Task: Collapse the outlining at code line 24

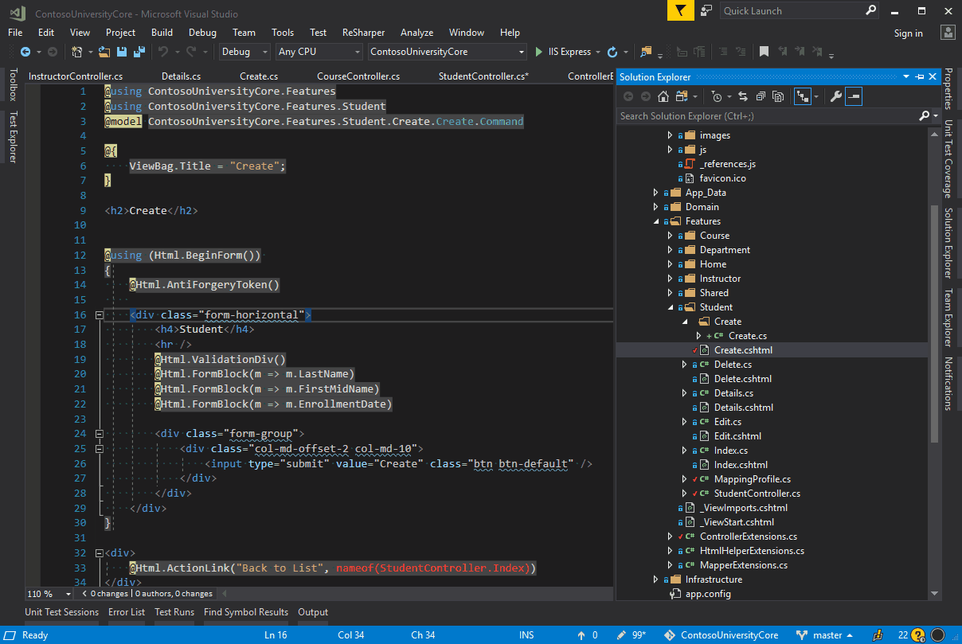Action: [100, 434]
